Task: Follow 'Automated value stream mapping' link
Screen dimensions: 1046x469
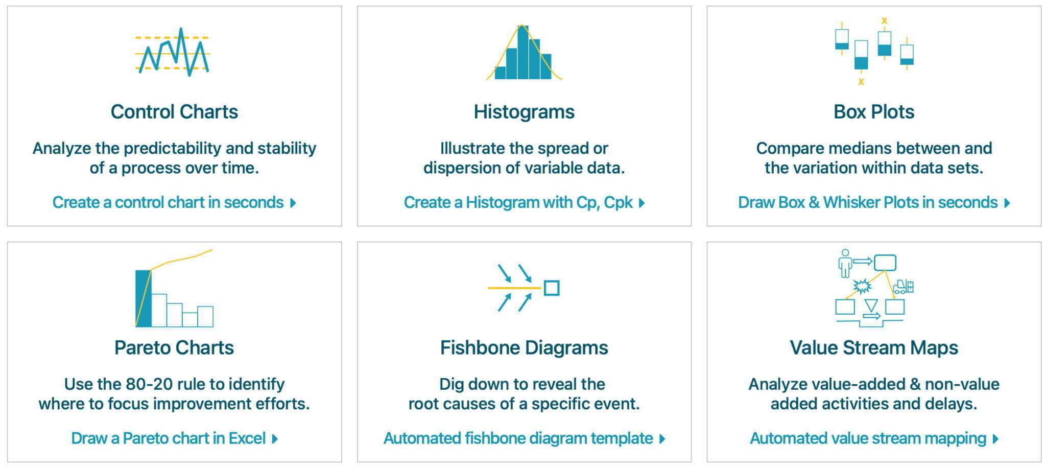Action: pos(868,438)
